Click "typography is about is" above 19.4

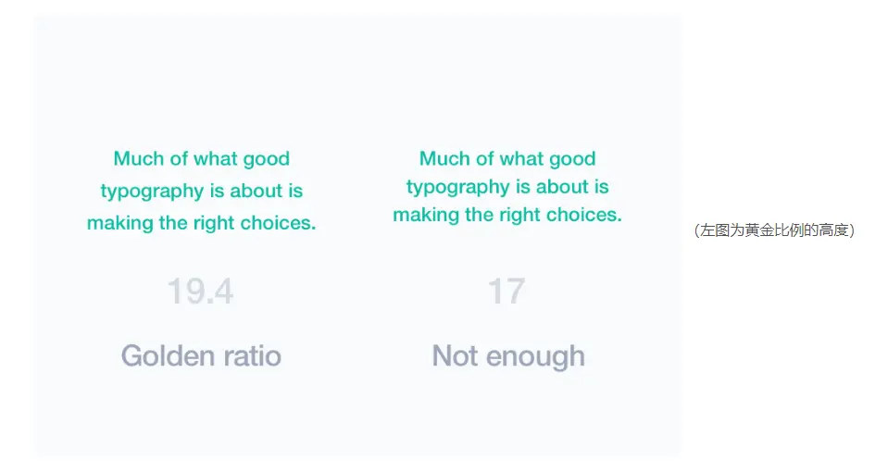(x=201, y=192)
